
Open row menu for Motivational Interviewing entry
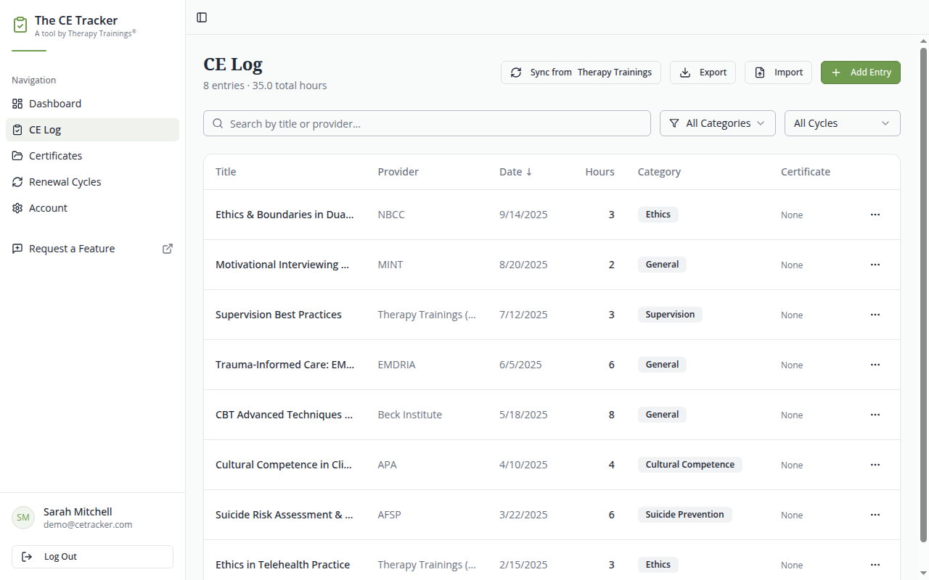(875, 265)
